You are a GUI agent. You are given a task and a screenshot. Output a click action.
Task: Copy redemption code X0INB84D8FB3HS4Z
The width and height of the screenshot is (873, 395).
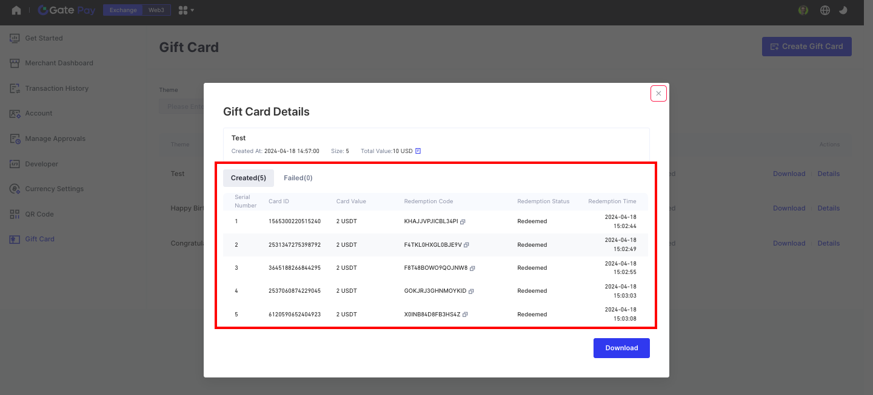[465, 315]
